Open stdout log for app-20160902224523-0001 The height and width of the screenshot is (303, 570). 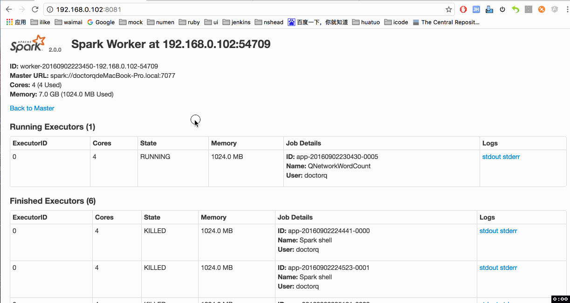[488, 268]
